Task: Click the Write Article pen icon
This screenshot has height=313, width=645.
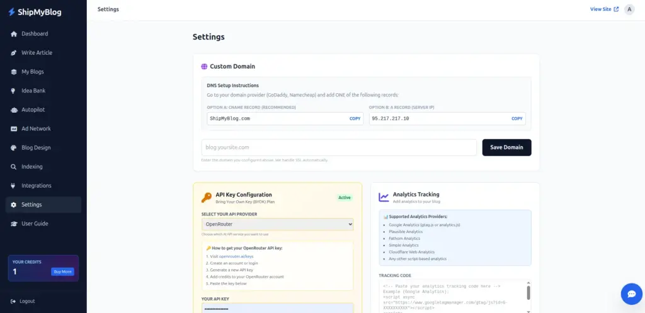Action: pos(14,53)
